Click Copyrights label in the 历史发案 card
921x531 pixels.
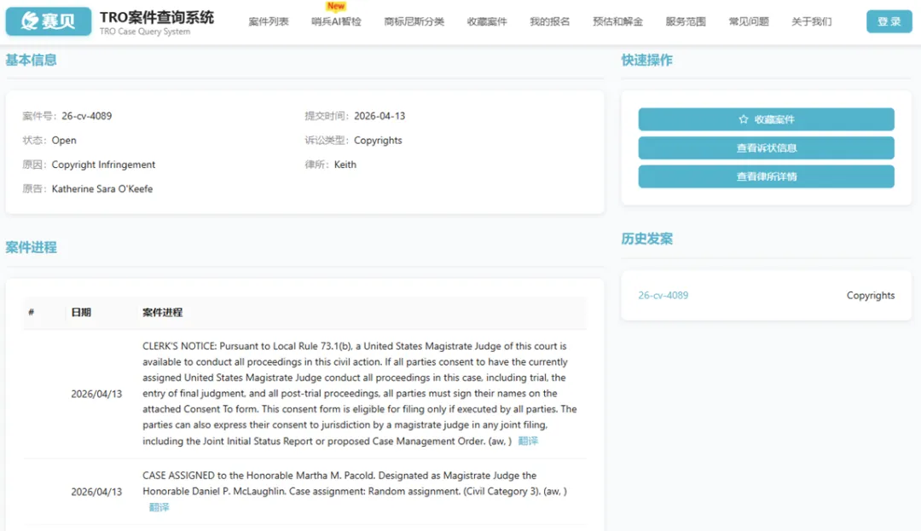(871, 295)
